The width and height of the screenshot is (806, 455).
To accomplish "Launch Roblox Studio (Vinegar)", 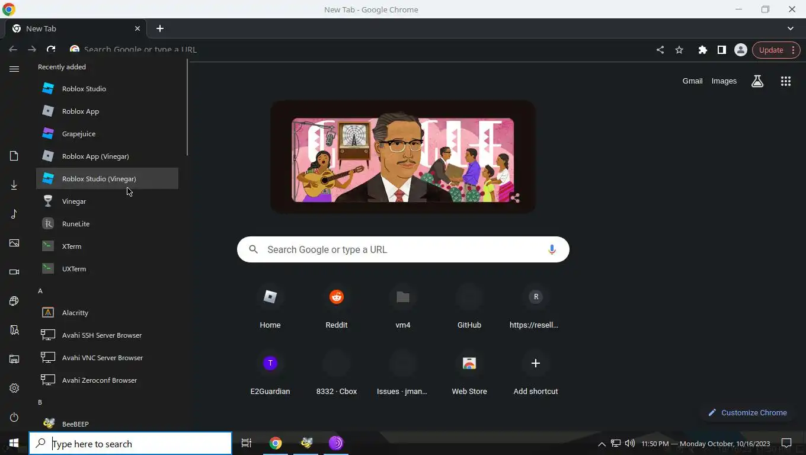I will pyautogui.click(x=107, y=179).
